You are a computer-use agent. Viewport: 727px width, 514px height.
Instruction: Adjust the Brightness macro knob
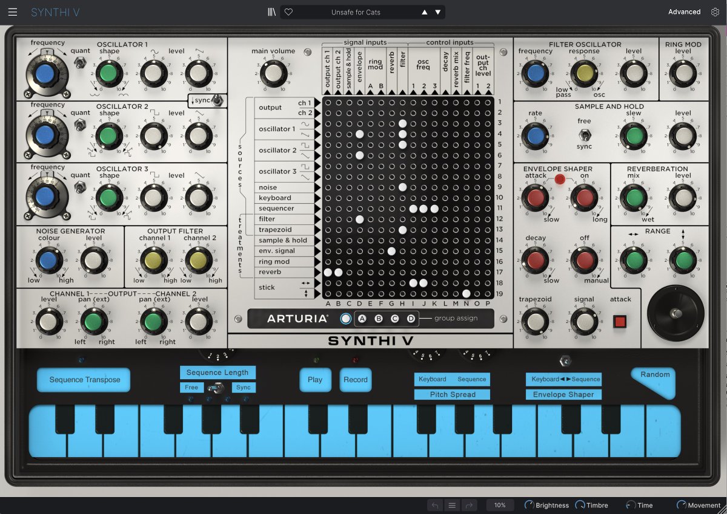529,504
